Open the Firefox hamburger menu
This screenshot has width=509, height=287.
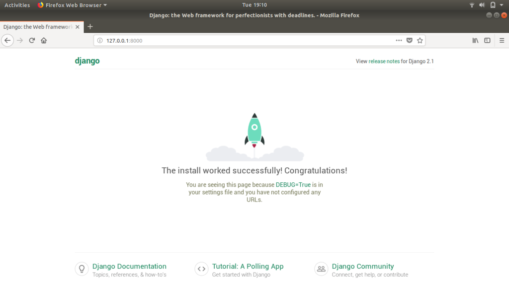[x=501, y=41]
